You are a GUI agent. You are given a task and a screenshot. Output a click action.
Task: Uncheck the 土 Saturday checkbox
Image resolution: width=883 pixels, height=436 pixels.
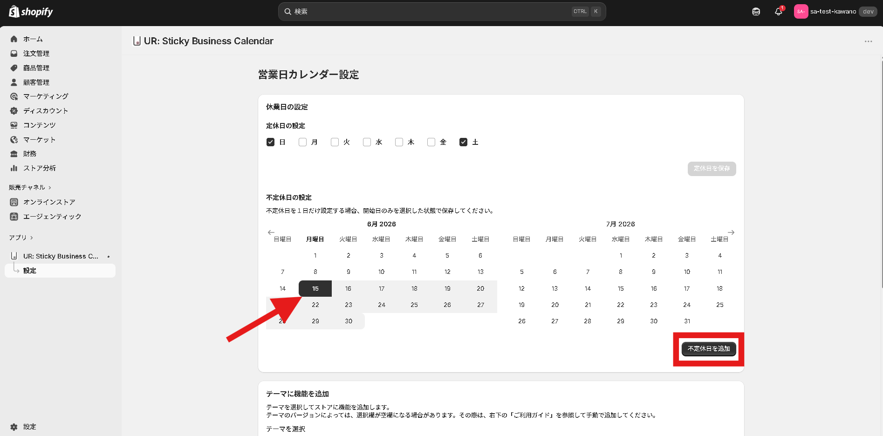(463, 142)
